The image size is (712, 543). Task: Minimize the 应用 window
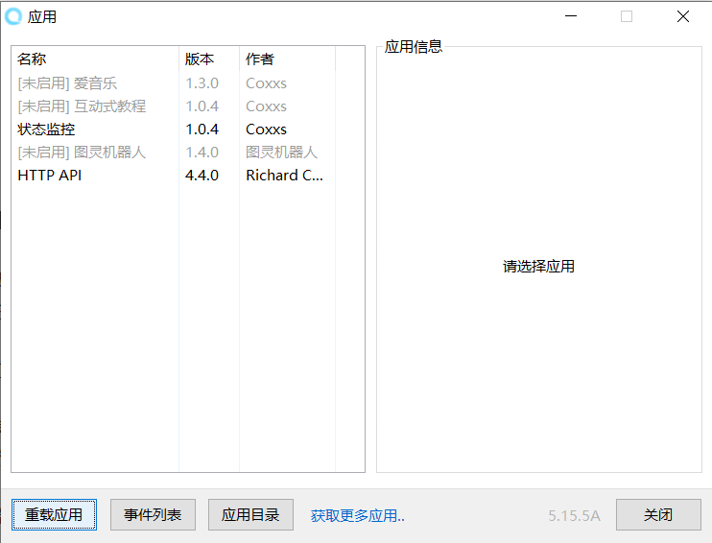pyautogui.click(x=571, y=16)
